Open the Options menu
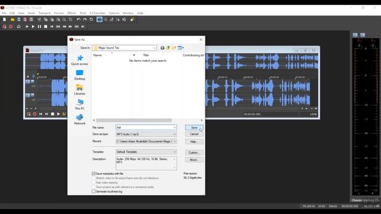 tap(114, 13)
